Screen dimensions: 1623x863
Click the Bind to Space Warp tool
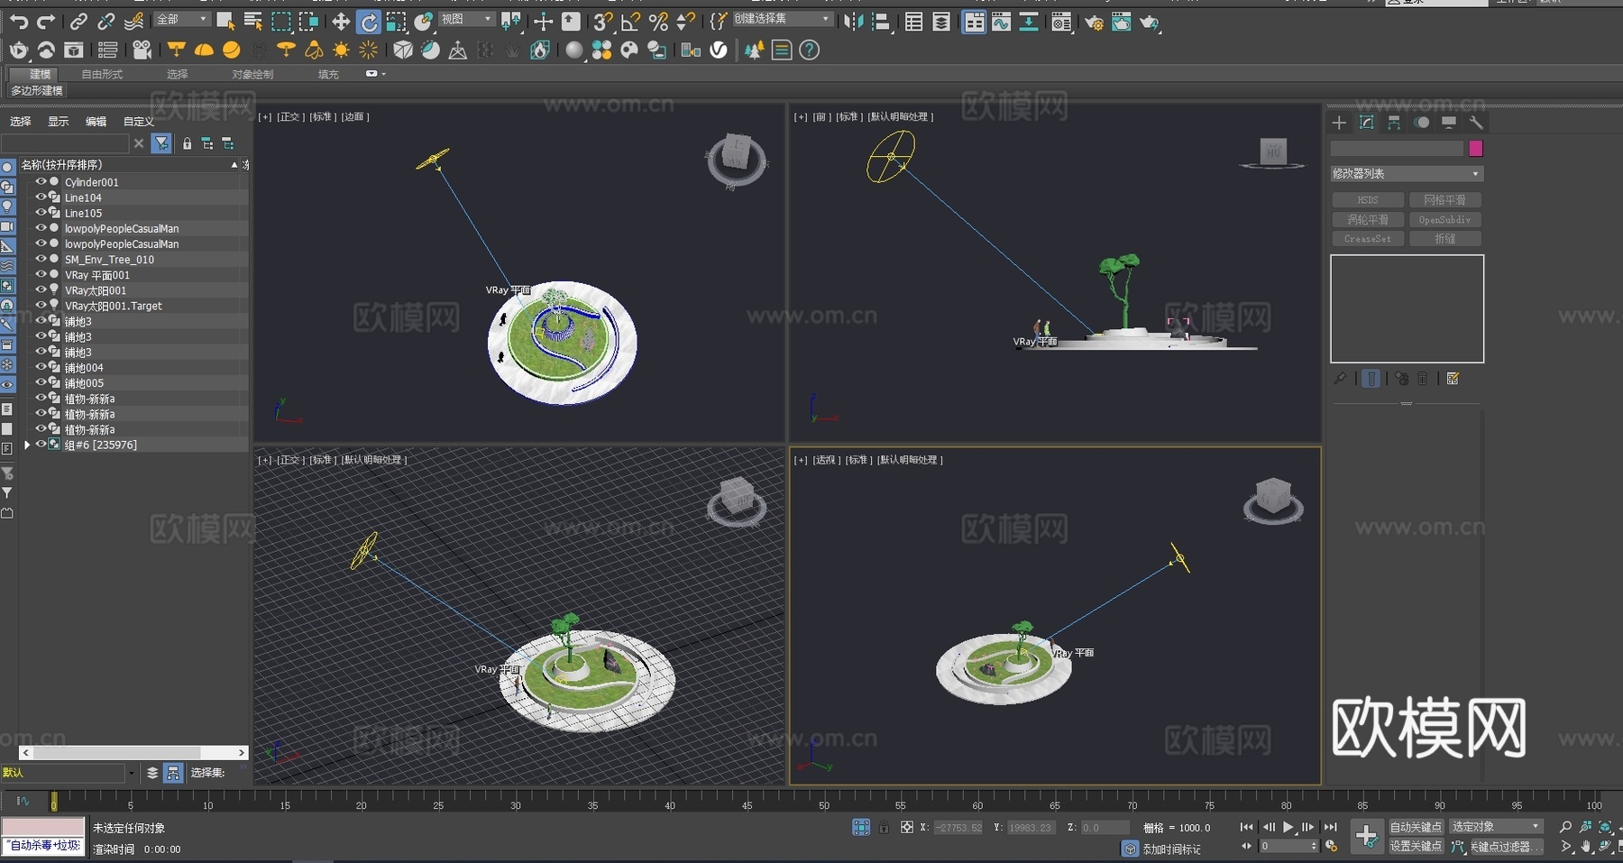pos(134,22)
